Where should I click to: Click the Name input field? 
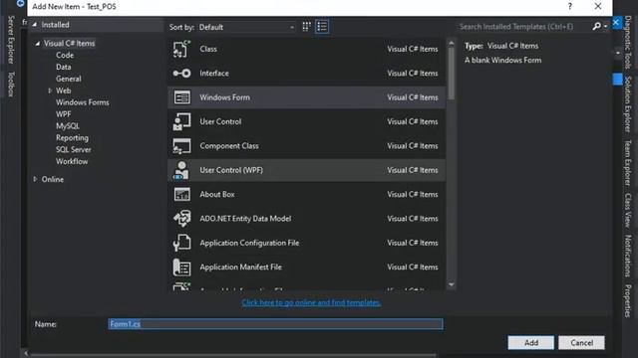(275, 324)
